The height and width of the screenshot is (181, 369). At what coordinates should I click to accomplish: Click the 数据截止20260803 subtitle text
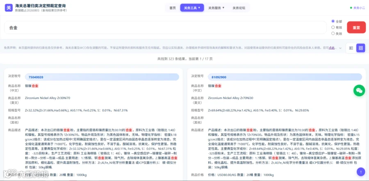[41, 11]
